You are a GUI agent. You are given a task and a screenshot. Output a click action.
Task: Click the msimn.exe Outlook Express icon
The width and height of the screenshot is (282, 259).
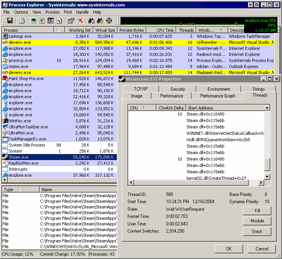click(x=5, y=66)
